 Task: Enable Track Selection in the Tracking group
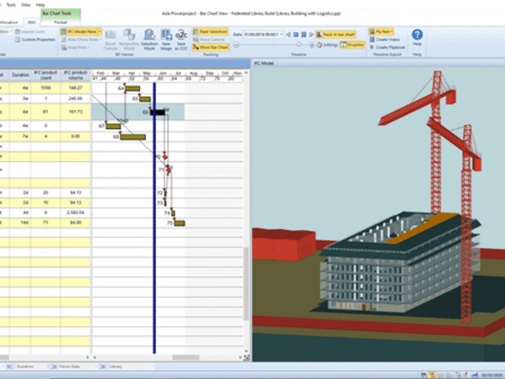click(210, 30)
